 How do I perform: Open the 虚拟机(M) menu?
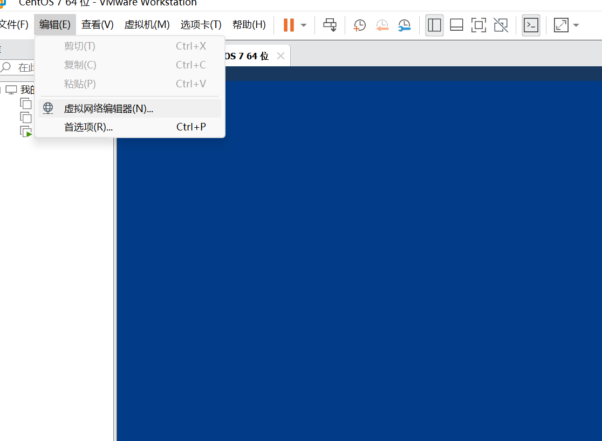click(x=147, y=24)
